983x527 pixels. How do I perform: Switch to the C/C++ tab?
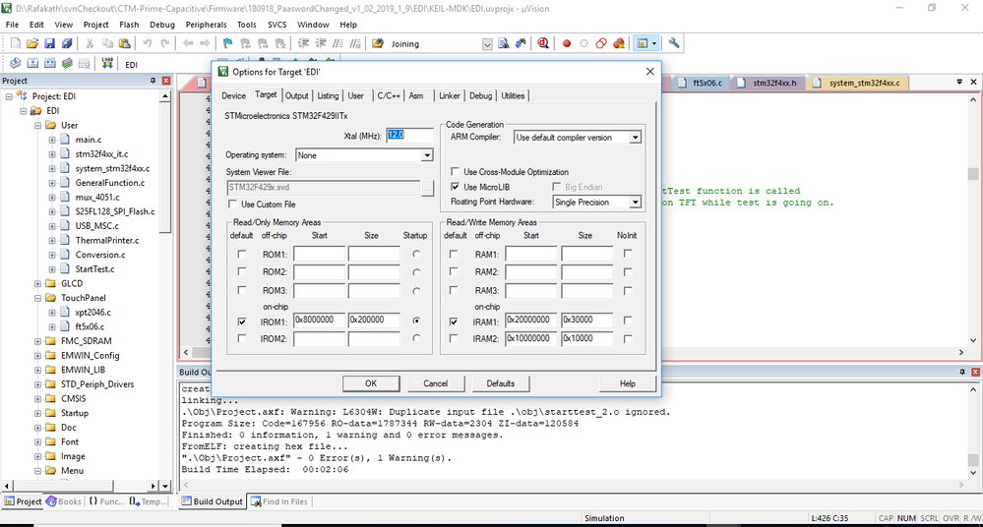click(389, 95)
